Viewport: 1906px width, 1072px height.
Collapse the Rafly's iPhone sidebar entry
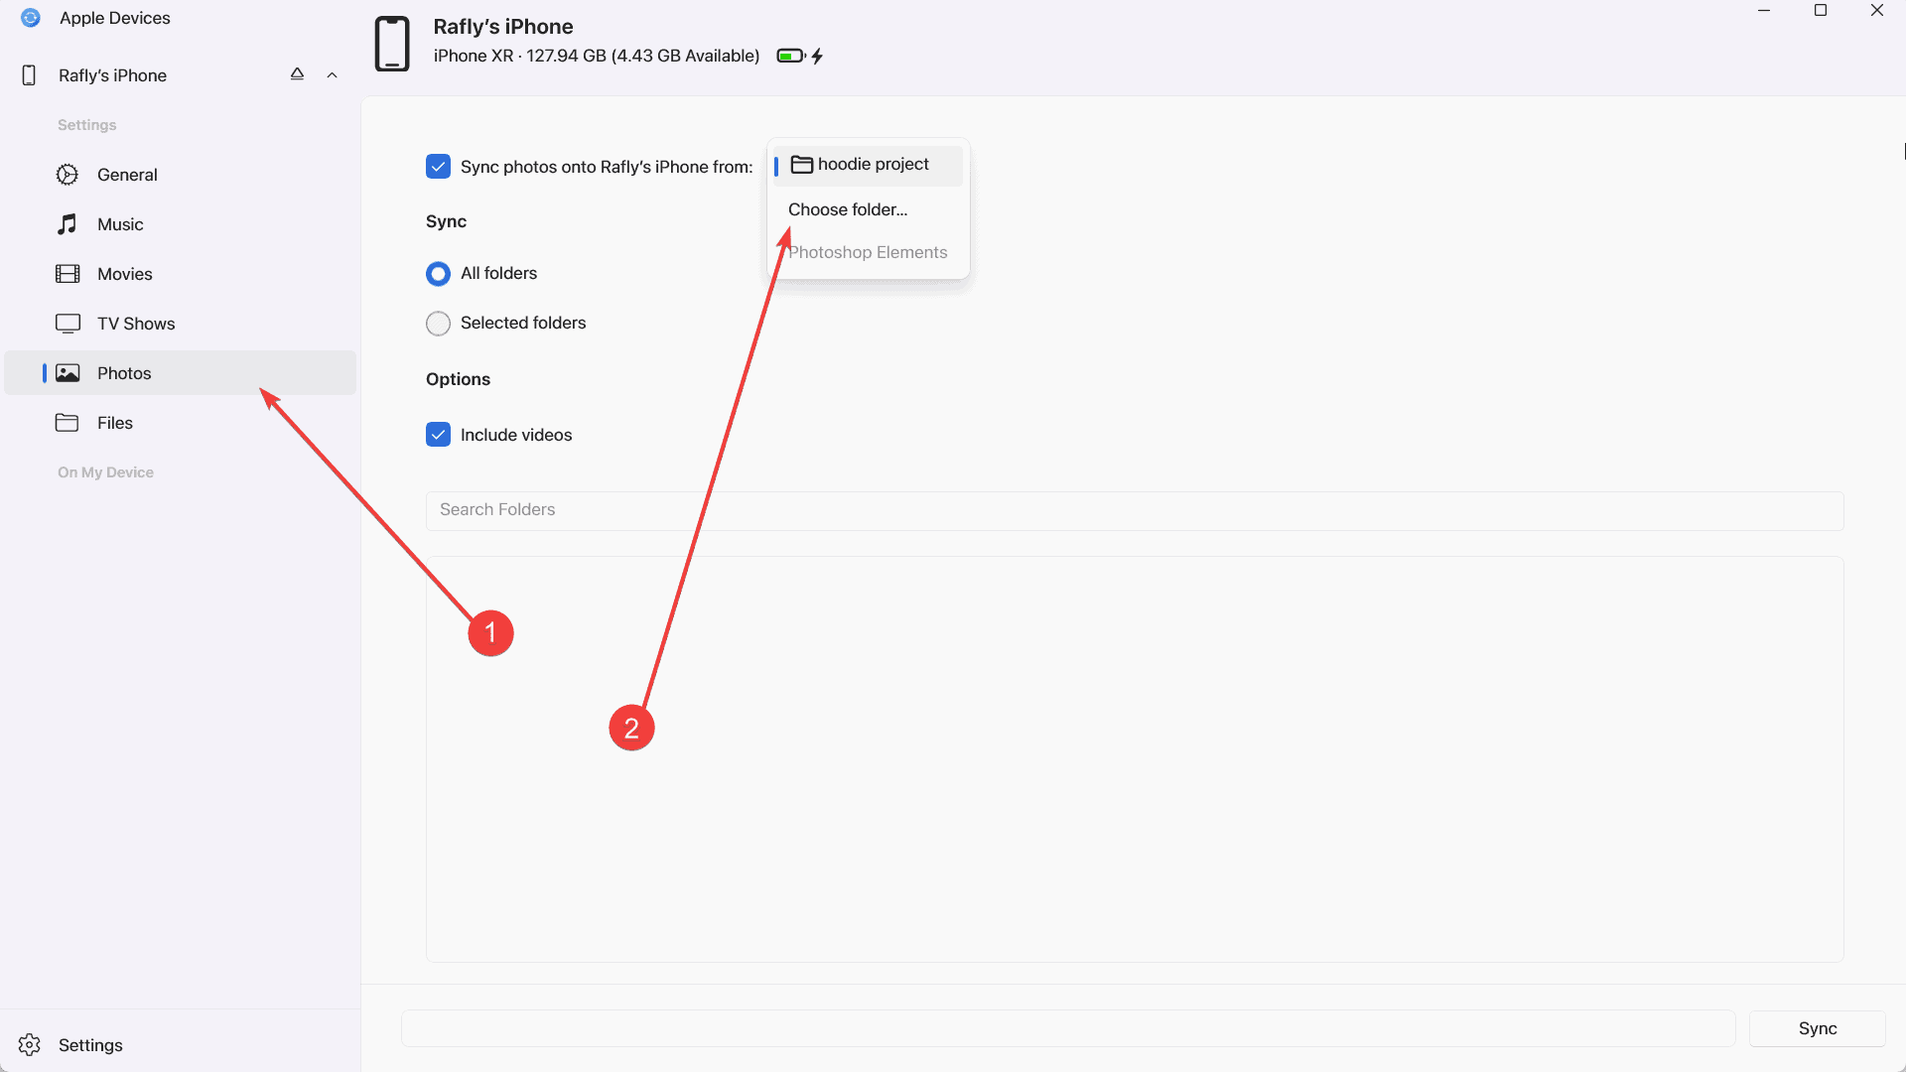pos(332,74)
